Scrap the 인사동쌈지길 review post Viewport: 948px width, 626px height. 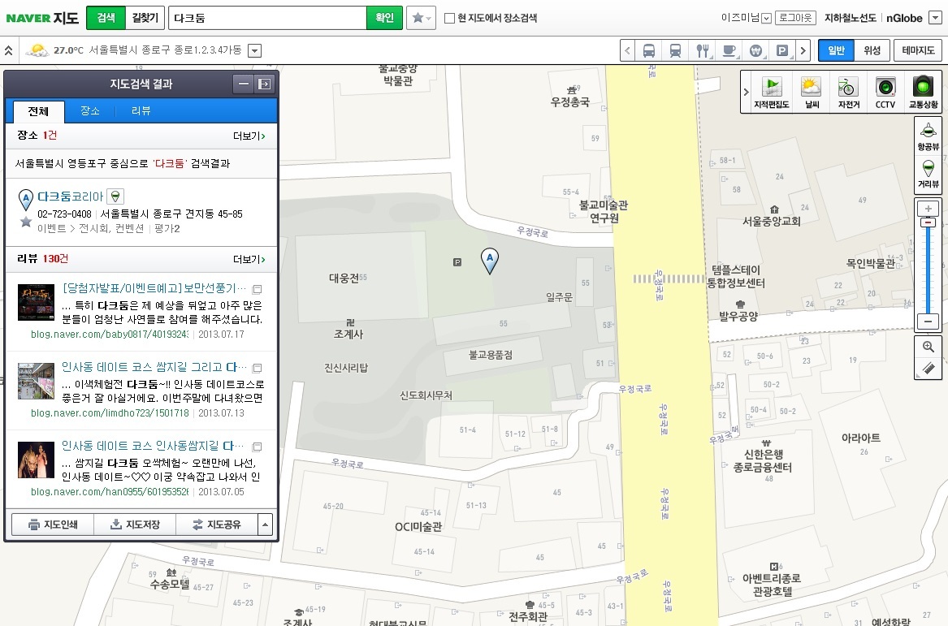point(257,447)
